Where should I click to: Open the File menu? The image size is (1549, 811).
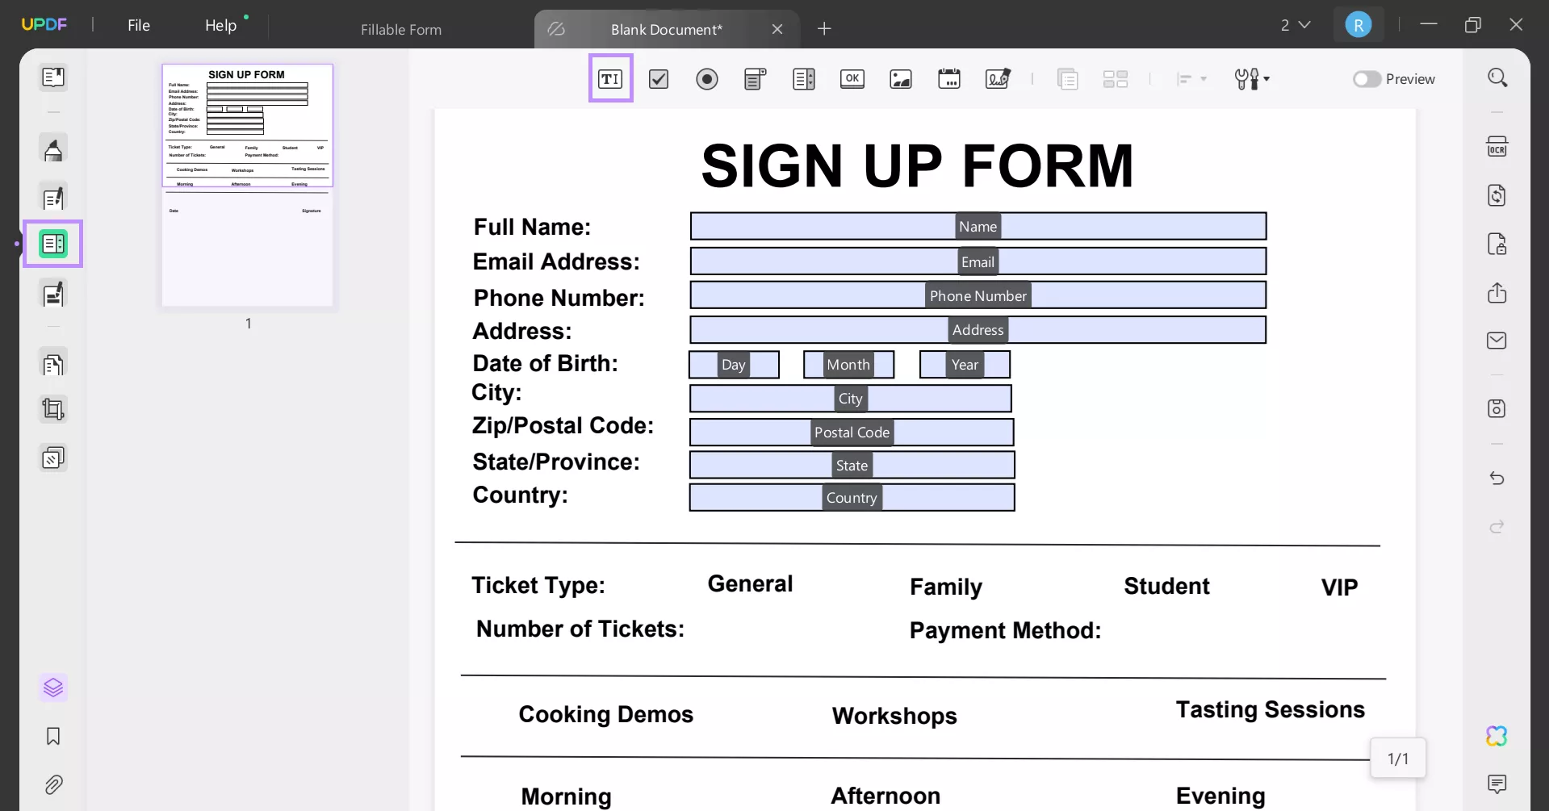point(139,25)
